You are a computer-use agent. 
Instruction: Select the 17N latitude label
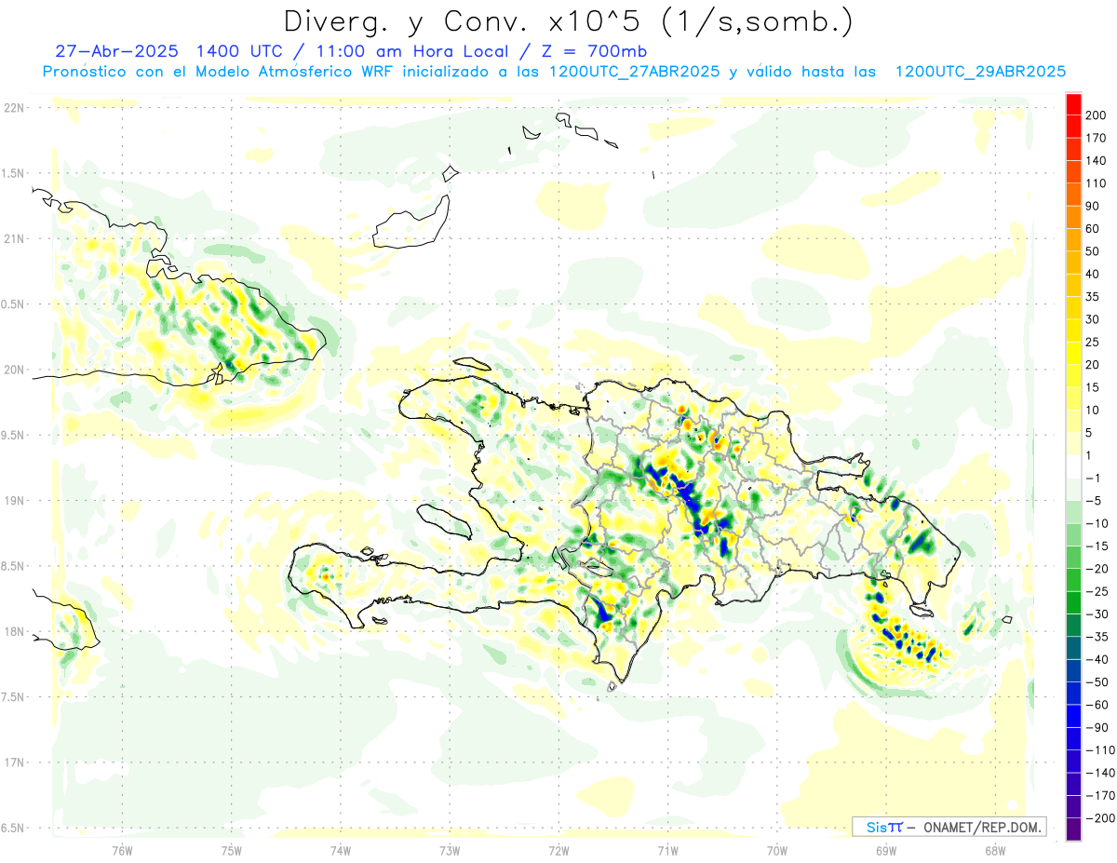(x=13, y=762)
